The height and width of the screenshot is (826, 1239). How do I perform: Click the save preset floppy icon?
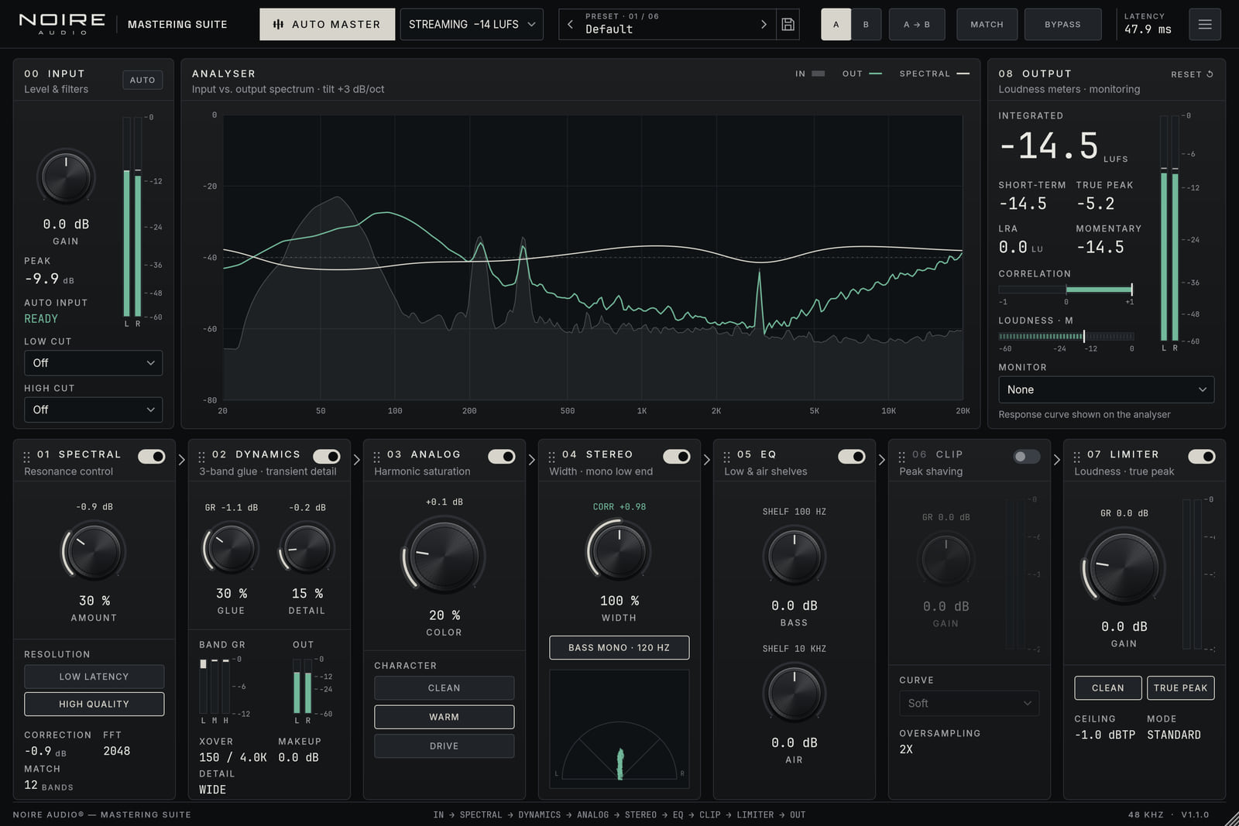[788, 24]
